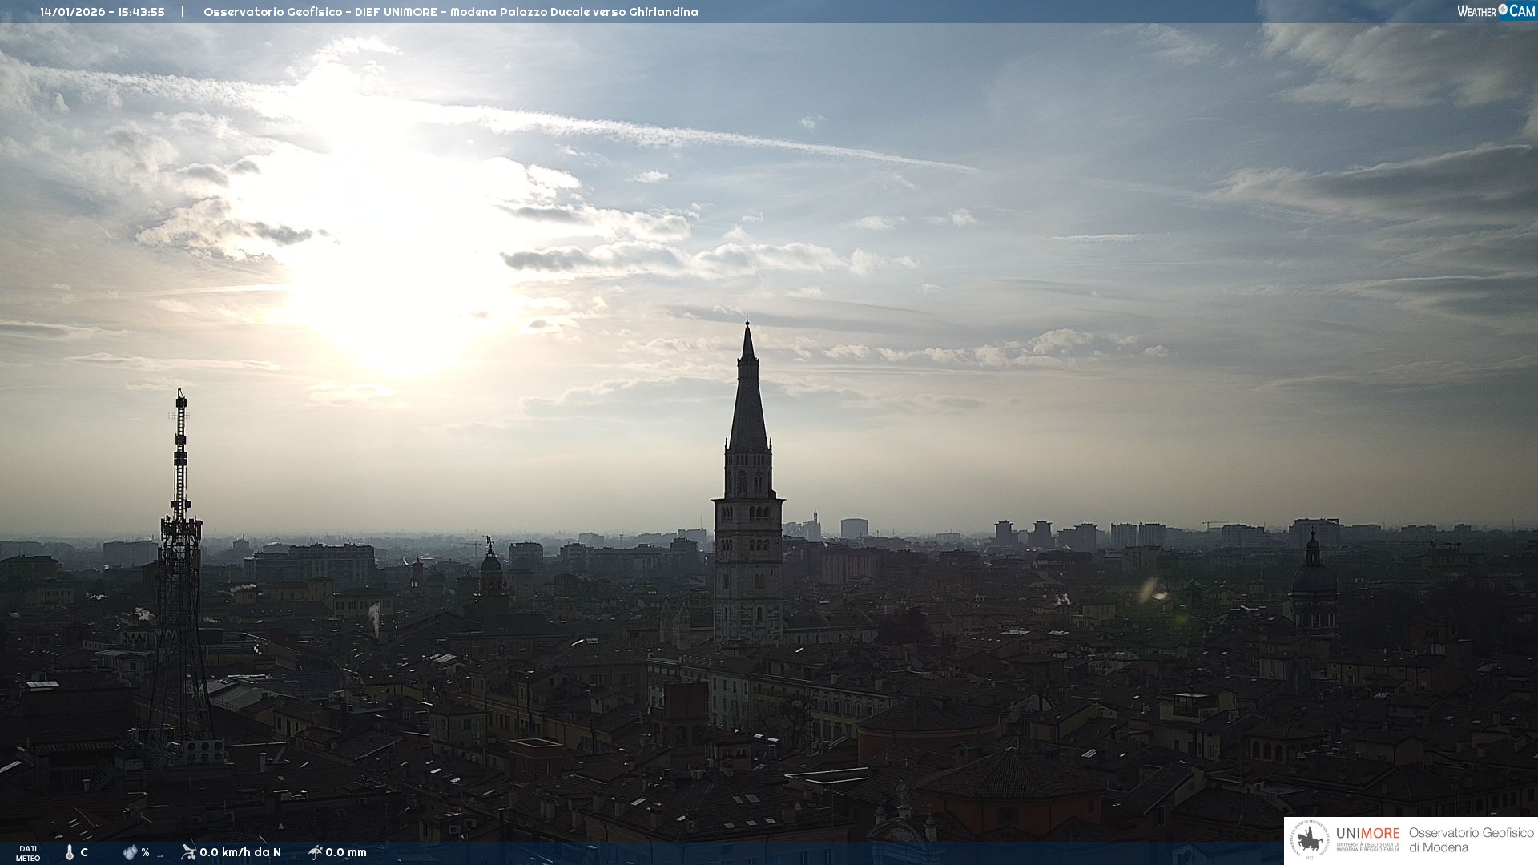Click the UNIMORE text in bottom logo
Viewport: 1538px width, 865px height.
pyautogui.click(x=1367, y=833)
